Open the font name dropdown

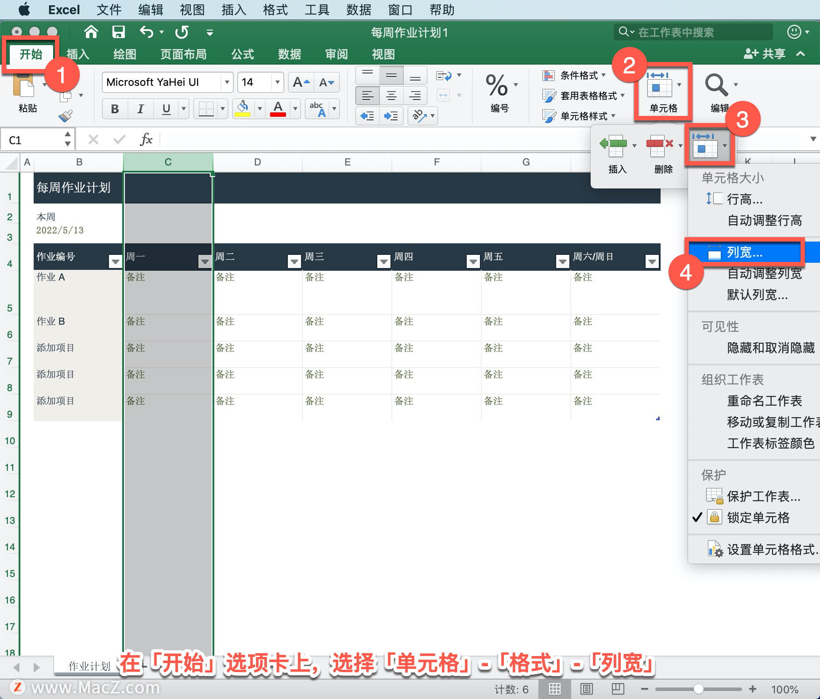pos(227,82)
